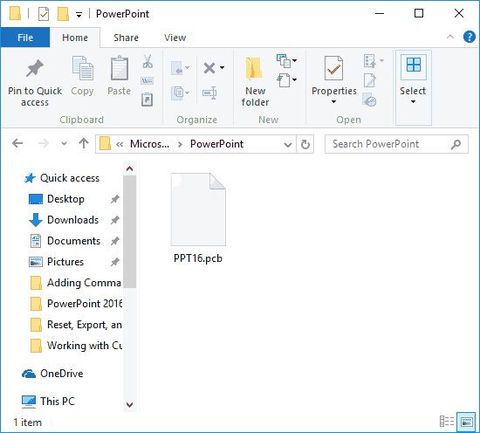Click Micros... breadcrumb in address bar
This screenshot has width=480, height=433.
pyautogui.click(x=150, y=144)
